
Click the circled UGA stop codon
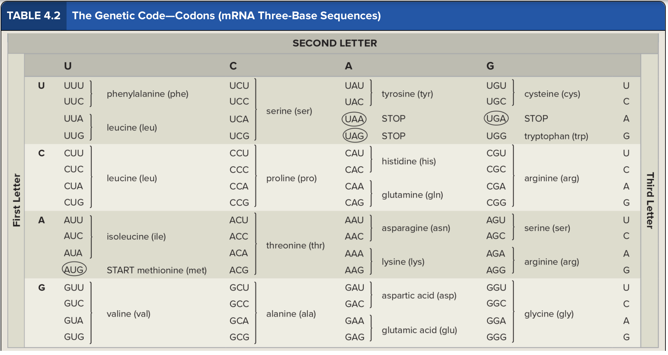pyautogui.click(x=496, y=119)
